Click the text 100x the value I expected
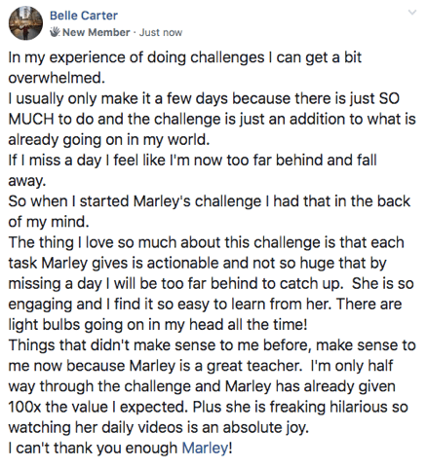The image size is (427, 467). pos(97,407)
